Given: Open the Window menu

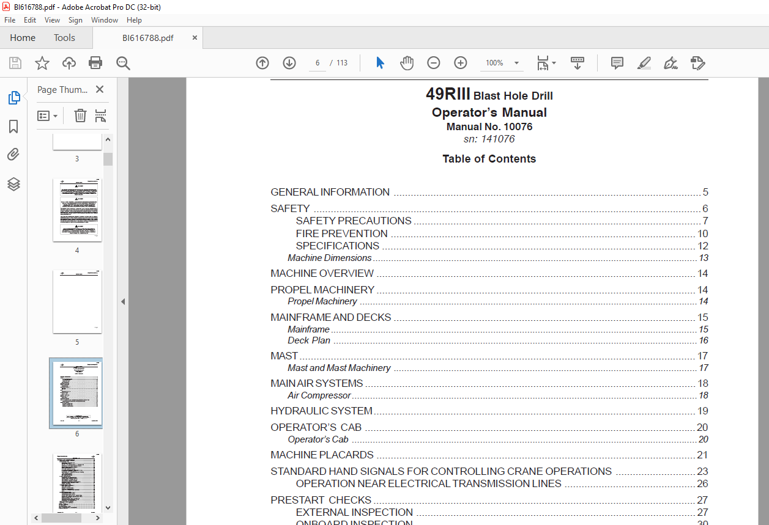Looking at the screenshot, I should pos(105,20).
